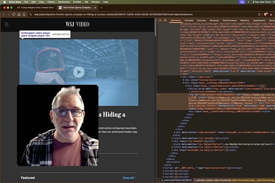Open the purple screen recording menu bar icon

click(x=242, y=2)
